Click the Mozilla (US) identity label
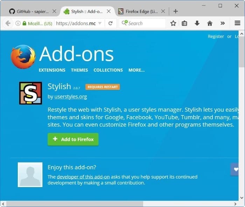This screenshot has width=245, height=207. click(x=40, y=23)
